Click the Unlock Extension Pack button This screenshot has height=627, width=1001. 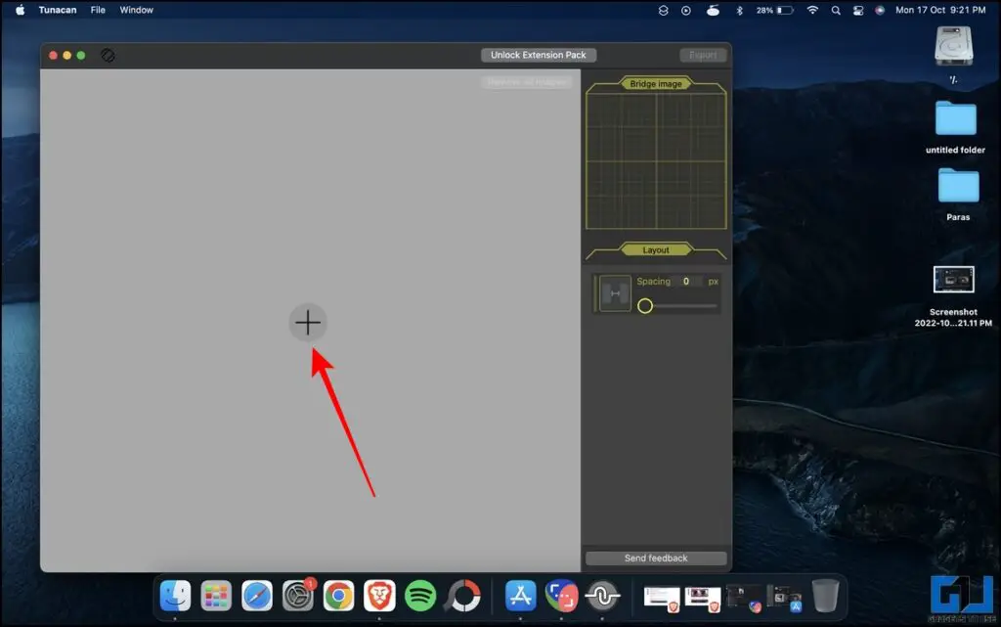(x=539, y=55)
